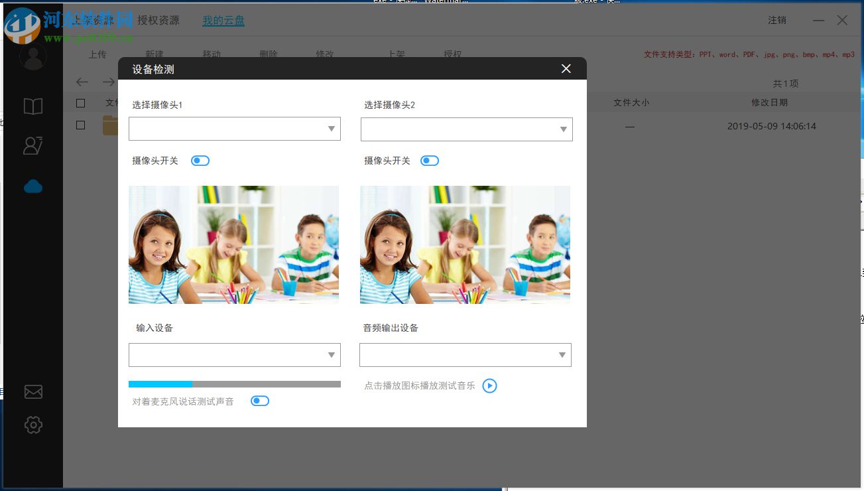Click the camera 1 preview image
This screenshot has width=864, height=491.
click(x=233, y=245)
